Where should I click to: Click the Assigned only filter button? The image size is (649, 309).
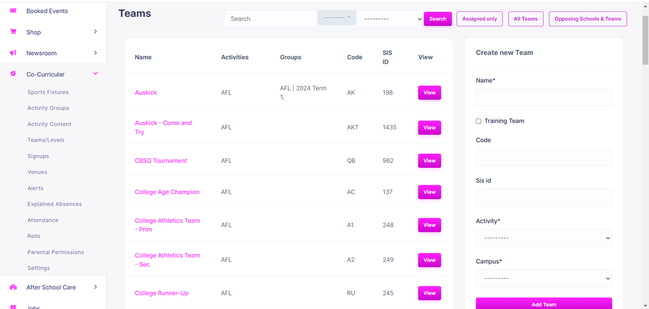[x=479, y=19]
